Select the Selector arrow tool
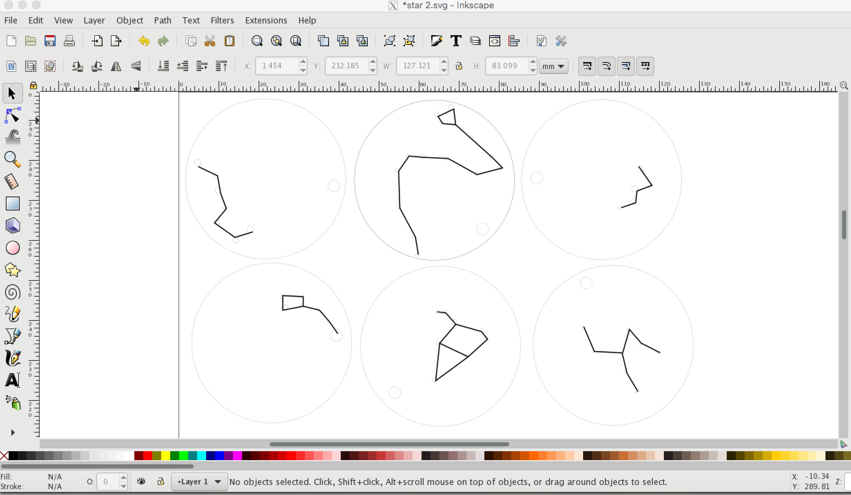This screenshot has width=851, height=495. click(x=12, y=93)
